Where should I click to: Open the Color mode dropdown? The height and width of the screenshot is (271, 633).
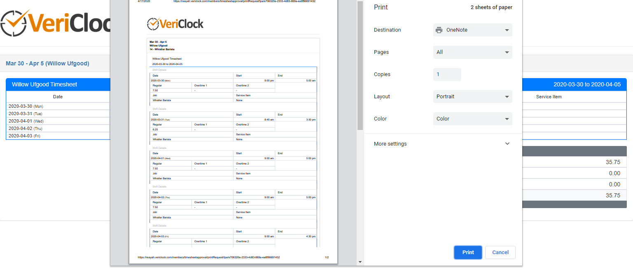(x=472, y=119)
